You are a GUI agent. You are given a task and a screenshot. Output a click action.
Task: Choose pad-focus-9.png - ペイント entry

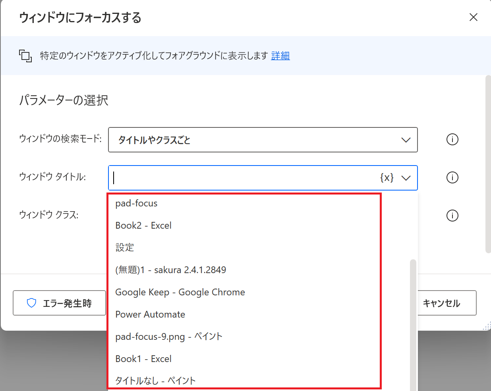click(168, 336)
